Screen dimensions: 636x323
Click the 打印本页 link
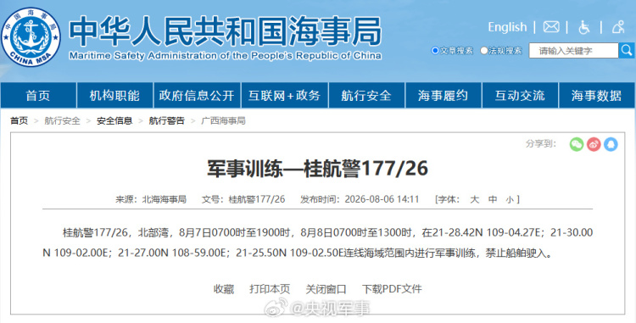[270, 289]
